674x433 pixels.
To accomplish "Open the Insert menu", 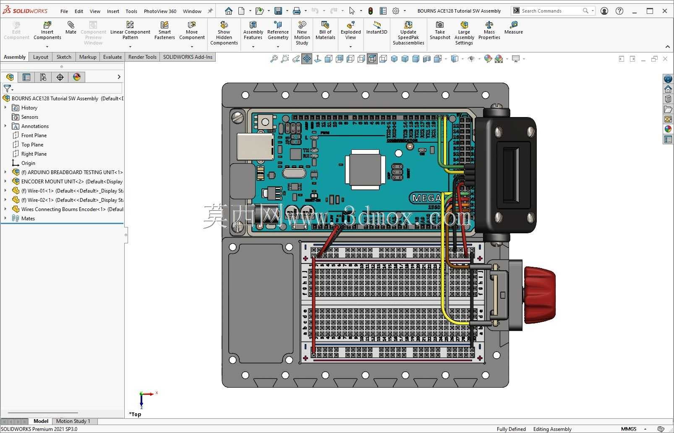I will point(113,11).
